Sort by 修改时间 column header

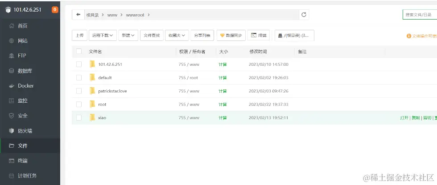click(x=258, y=52)
